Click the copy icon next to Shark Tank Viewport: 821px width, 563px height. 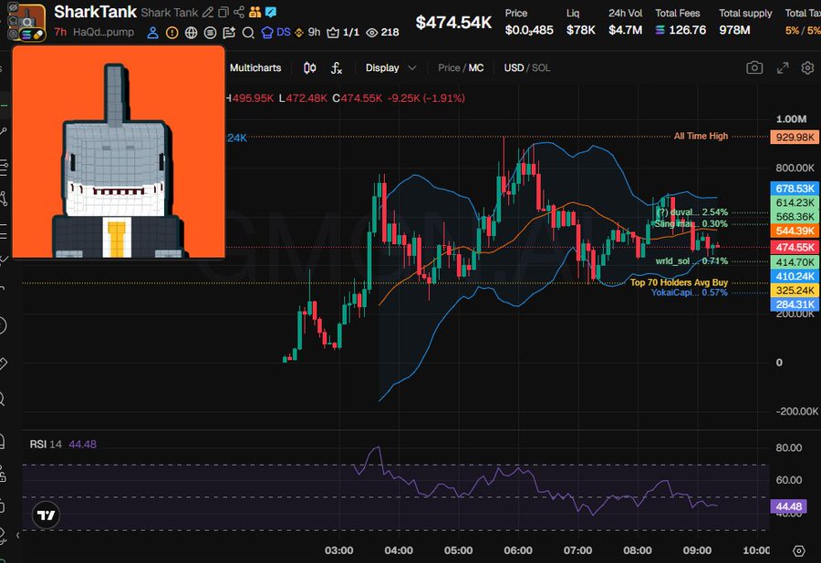(x=223, y=12)
